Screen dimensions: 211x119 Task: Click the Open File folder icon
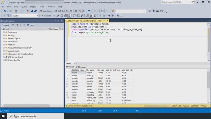(x=28, y=11)
